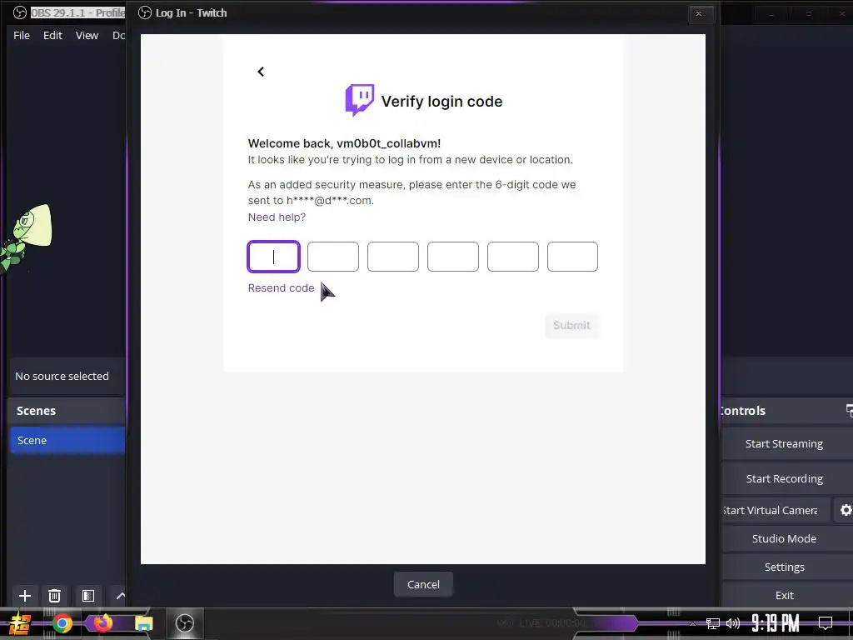Click the Twitch logo beside Verify login code
The image size is (853, 640).
[360, 100]
